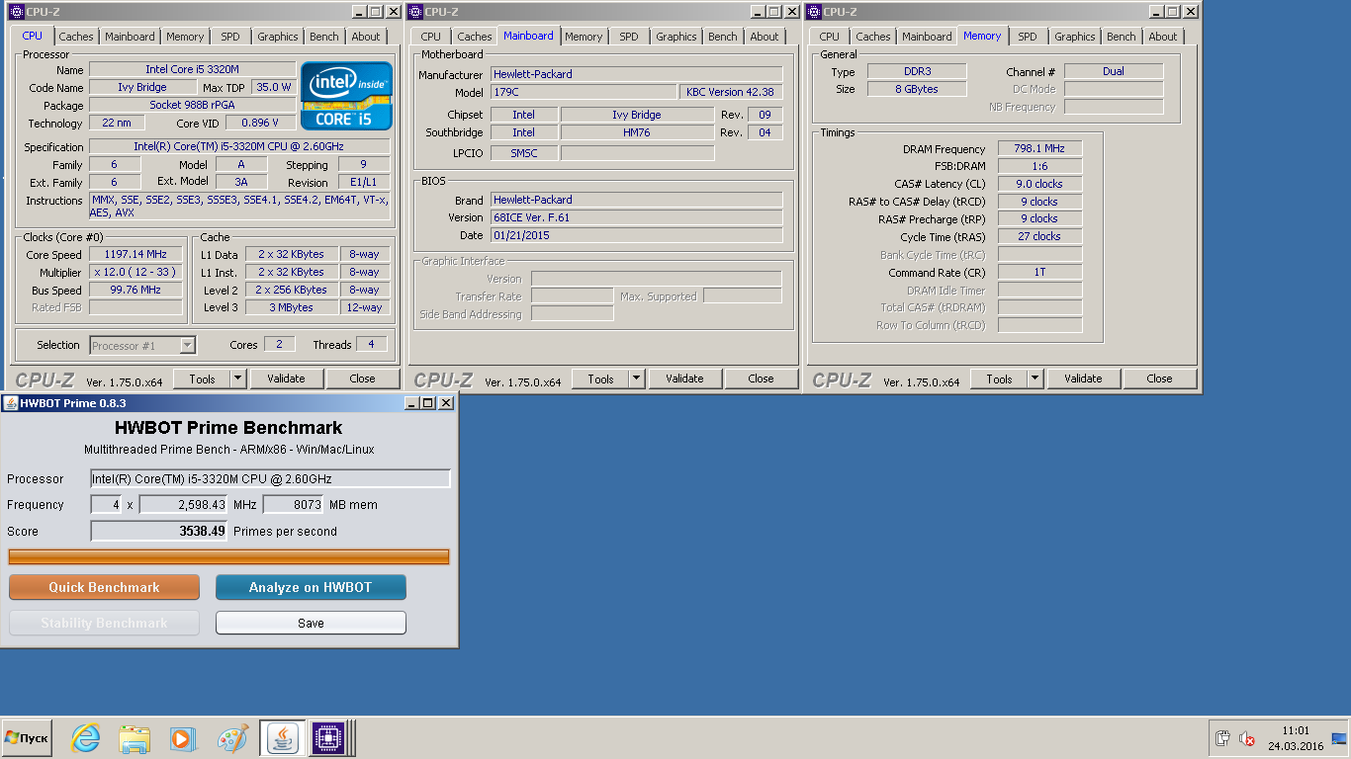Switch to Caches tab in CPU window

[76, 37]
